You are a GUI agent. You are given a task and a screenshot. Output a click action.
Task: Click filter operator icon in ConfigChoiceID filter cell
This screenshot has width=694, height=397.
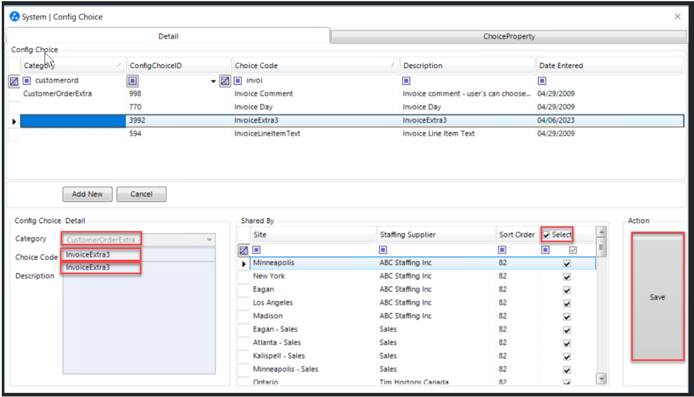click(x=133, y=81)
